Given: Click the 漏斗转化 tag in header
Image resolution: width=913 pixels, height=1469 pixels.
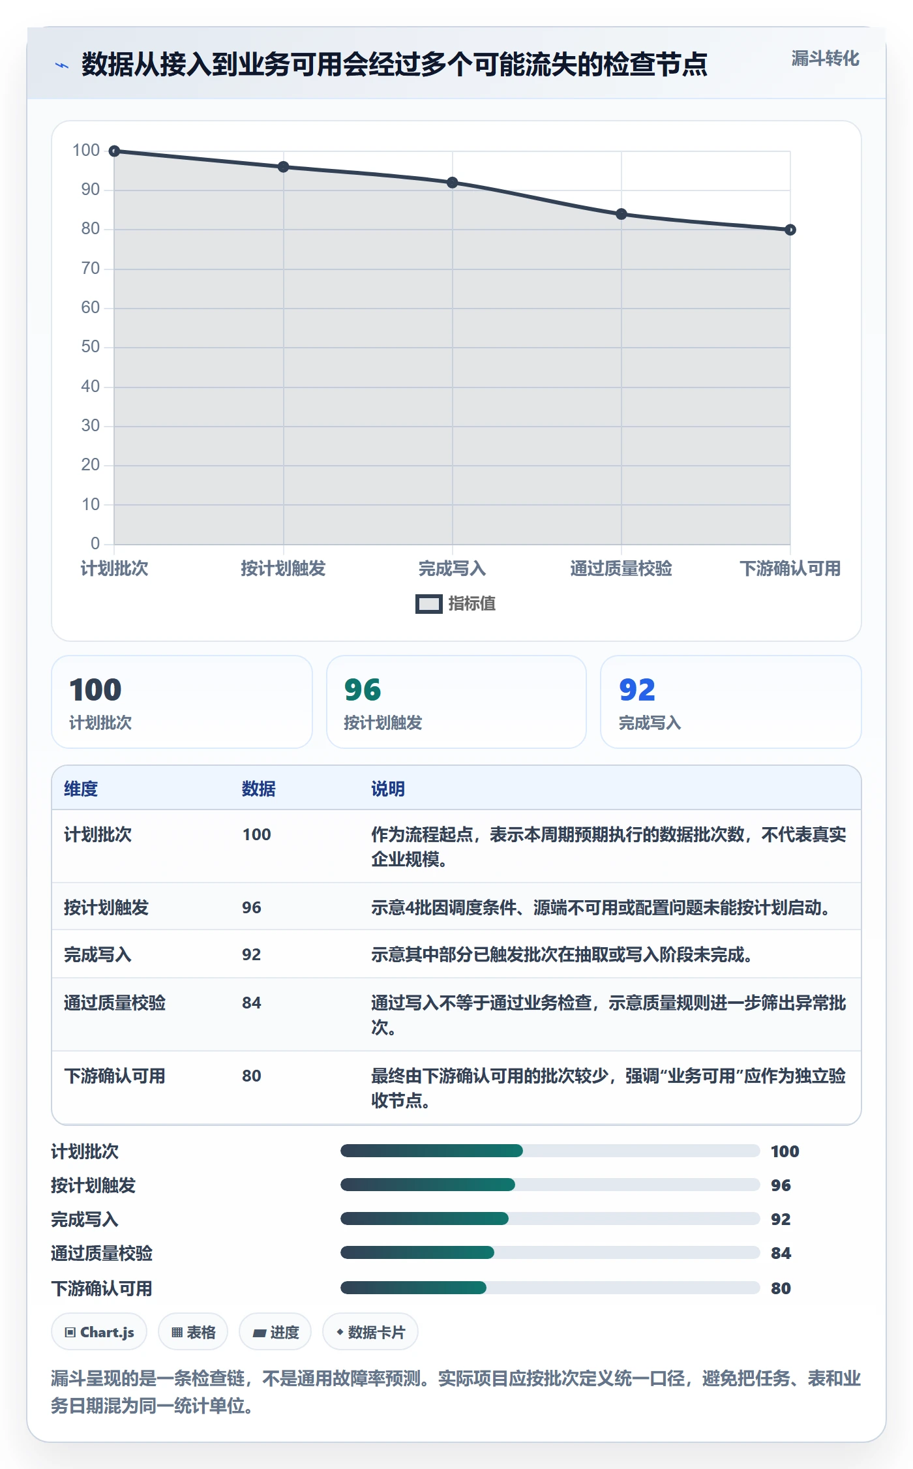Looking at the screenshot, I should (825, 59).
